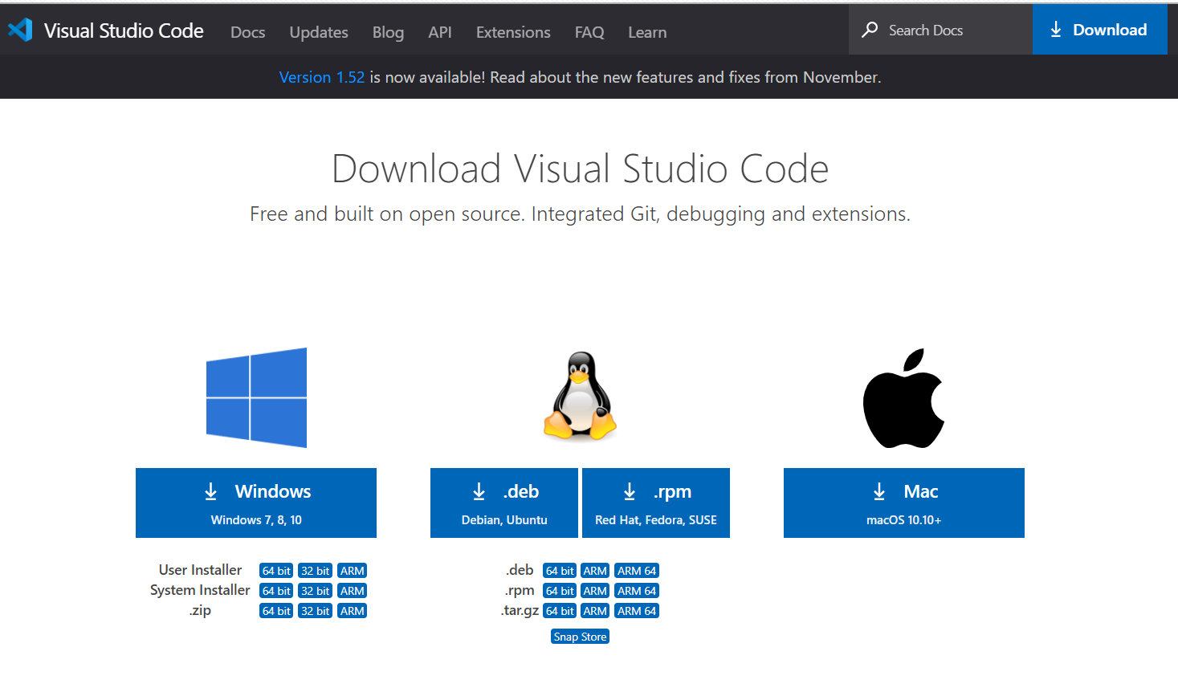Click the Windows '.zip' row label
Image resolution: width=1178 pixels, height=692 pixels.
click(200, 610)
